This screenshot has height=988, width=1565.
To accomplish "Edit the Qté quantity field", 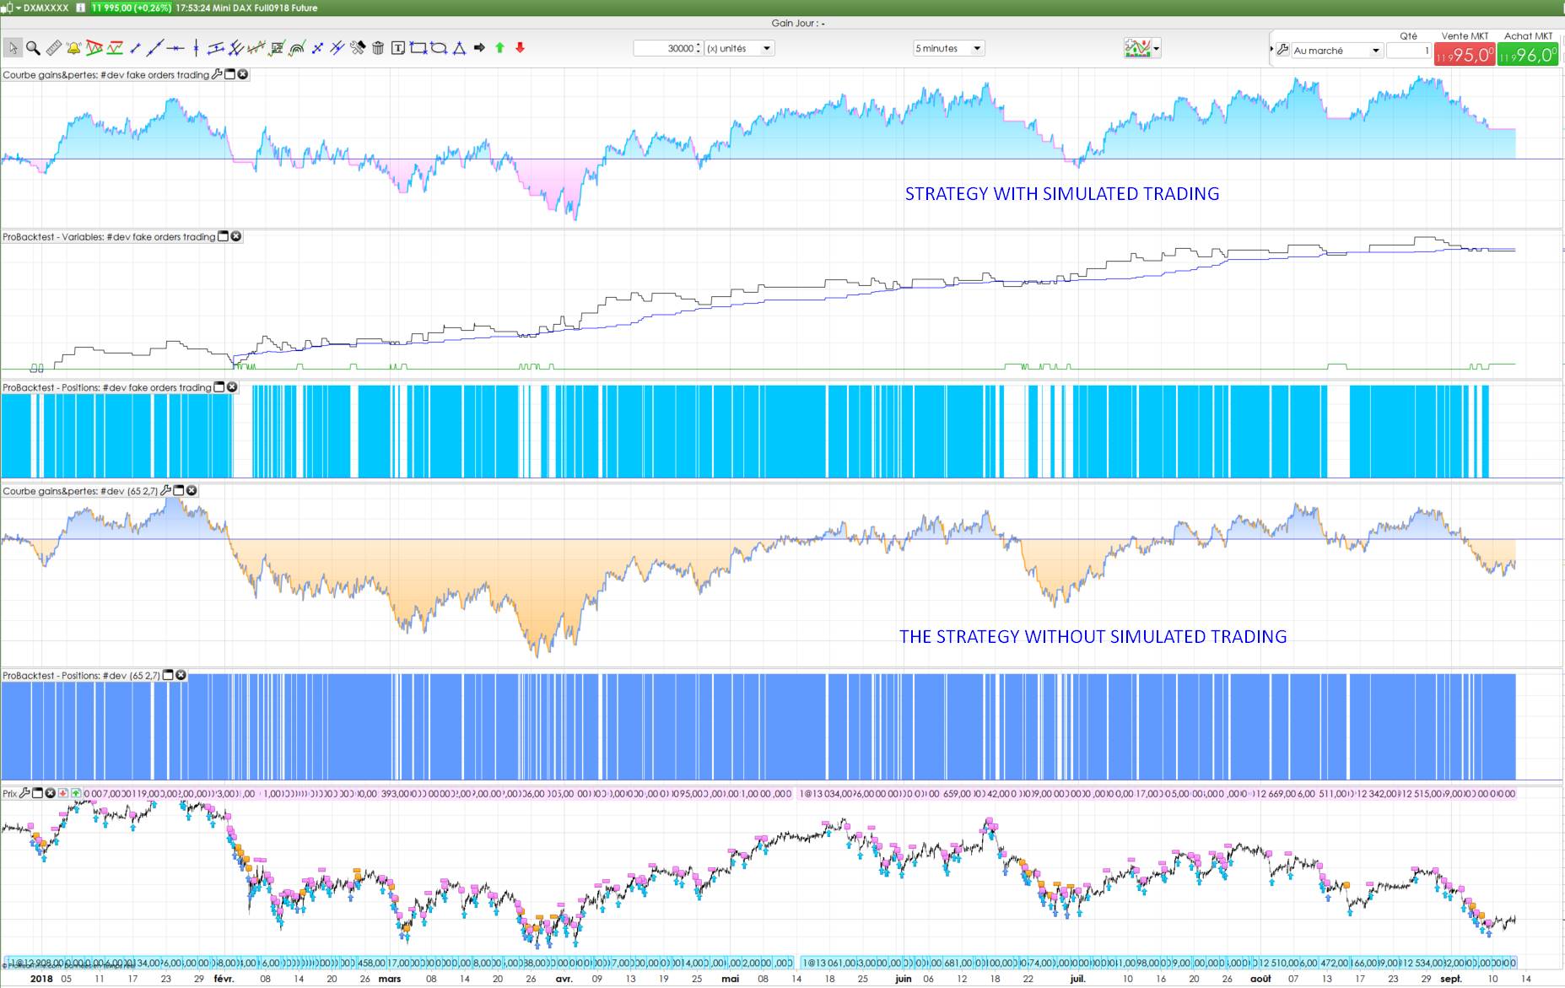I will (1409, 51).
